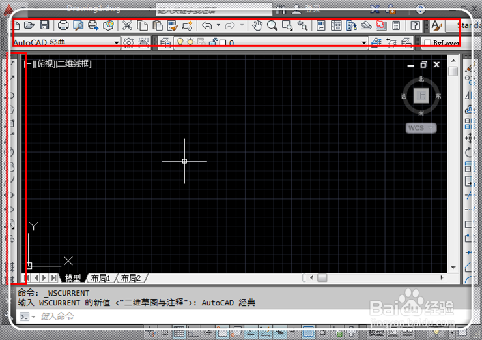Click the 键入命令 command input field
Image resolution: width=482 pixels, height=340 pixels.
coord(243,317)
